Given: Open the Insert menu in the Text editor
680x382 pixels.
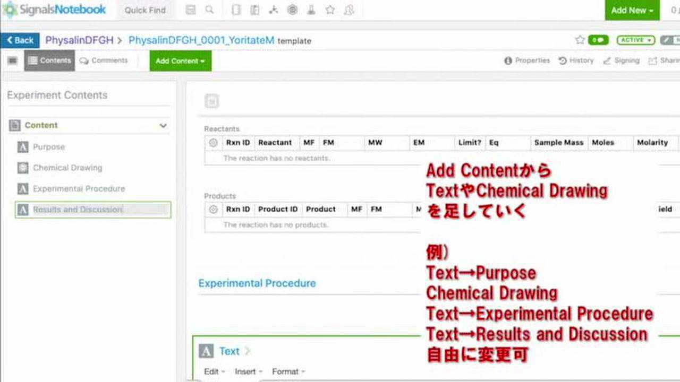Looking at the screenshot, I should pyautogui.click(x=246, y=371).
